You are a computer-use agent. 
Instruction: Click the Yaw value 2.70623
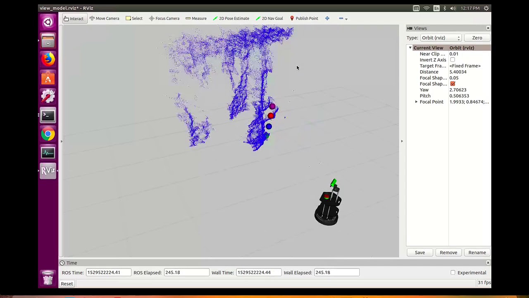(458, 90)
